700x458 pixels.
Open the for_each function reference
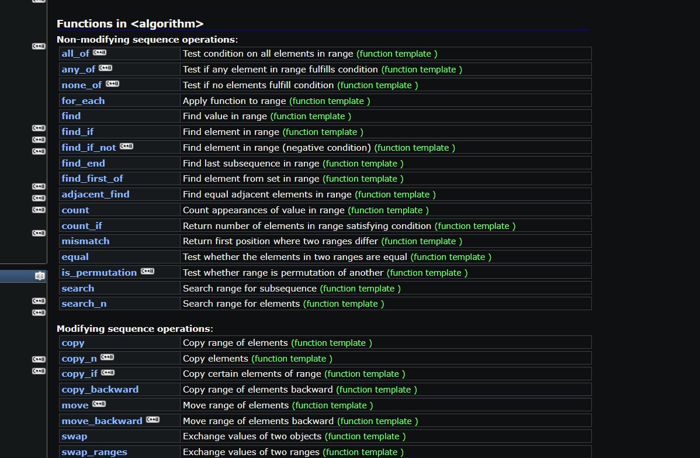tap(83, 101)
